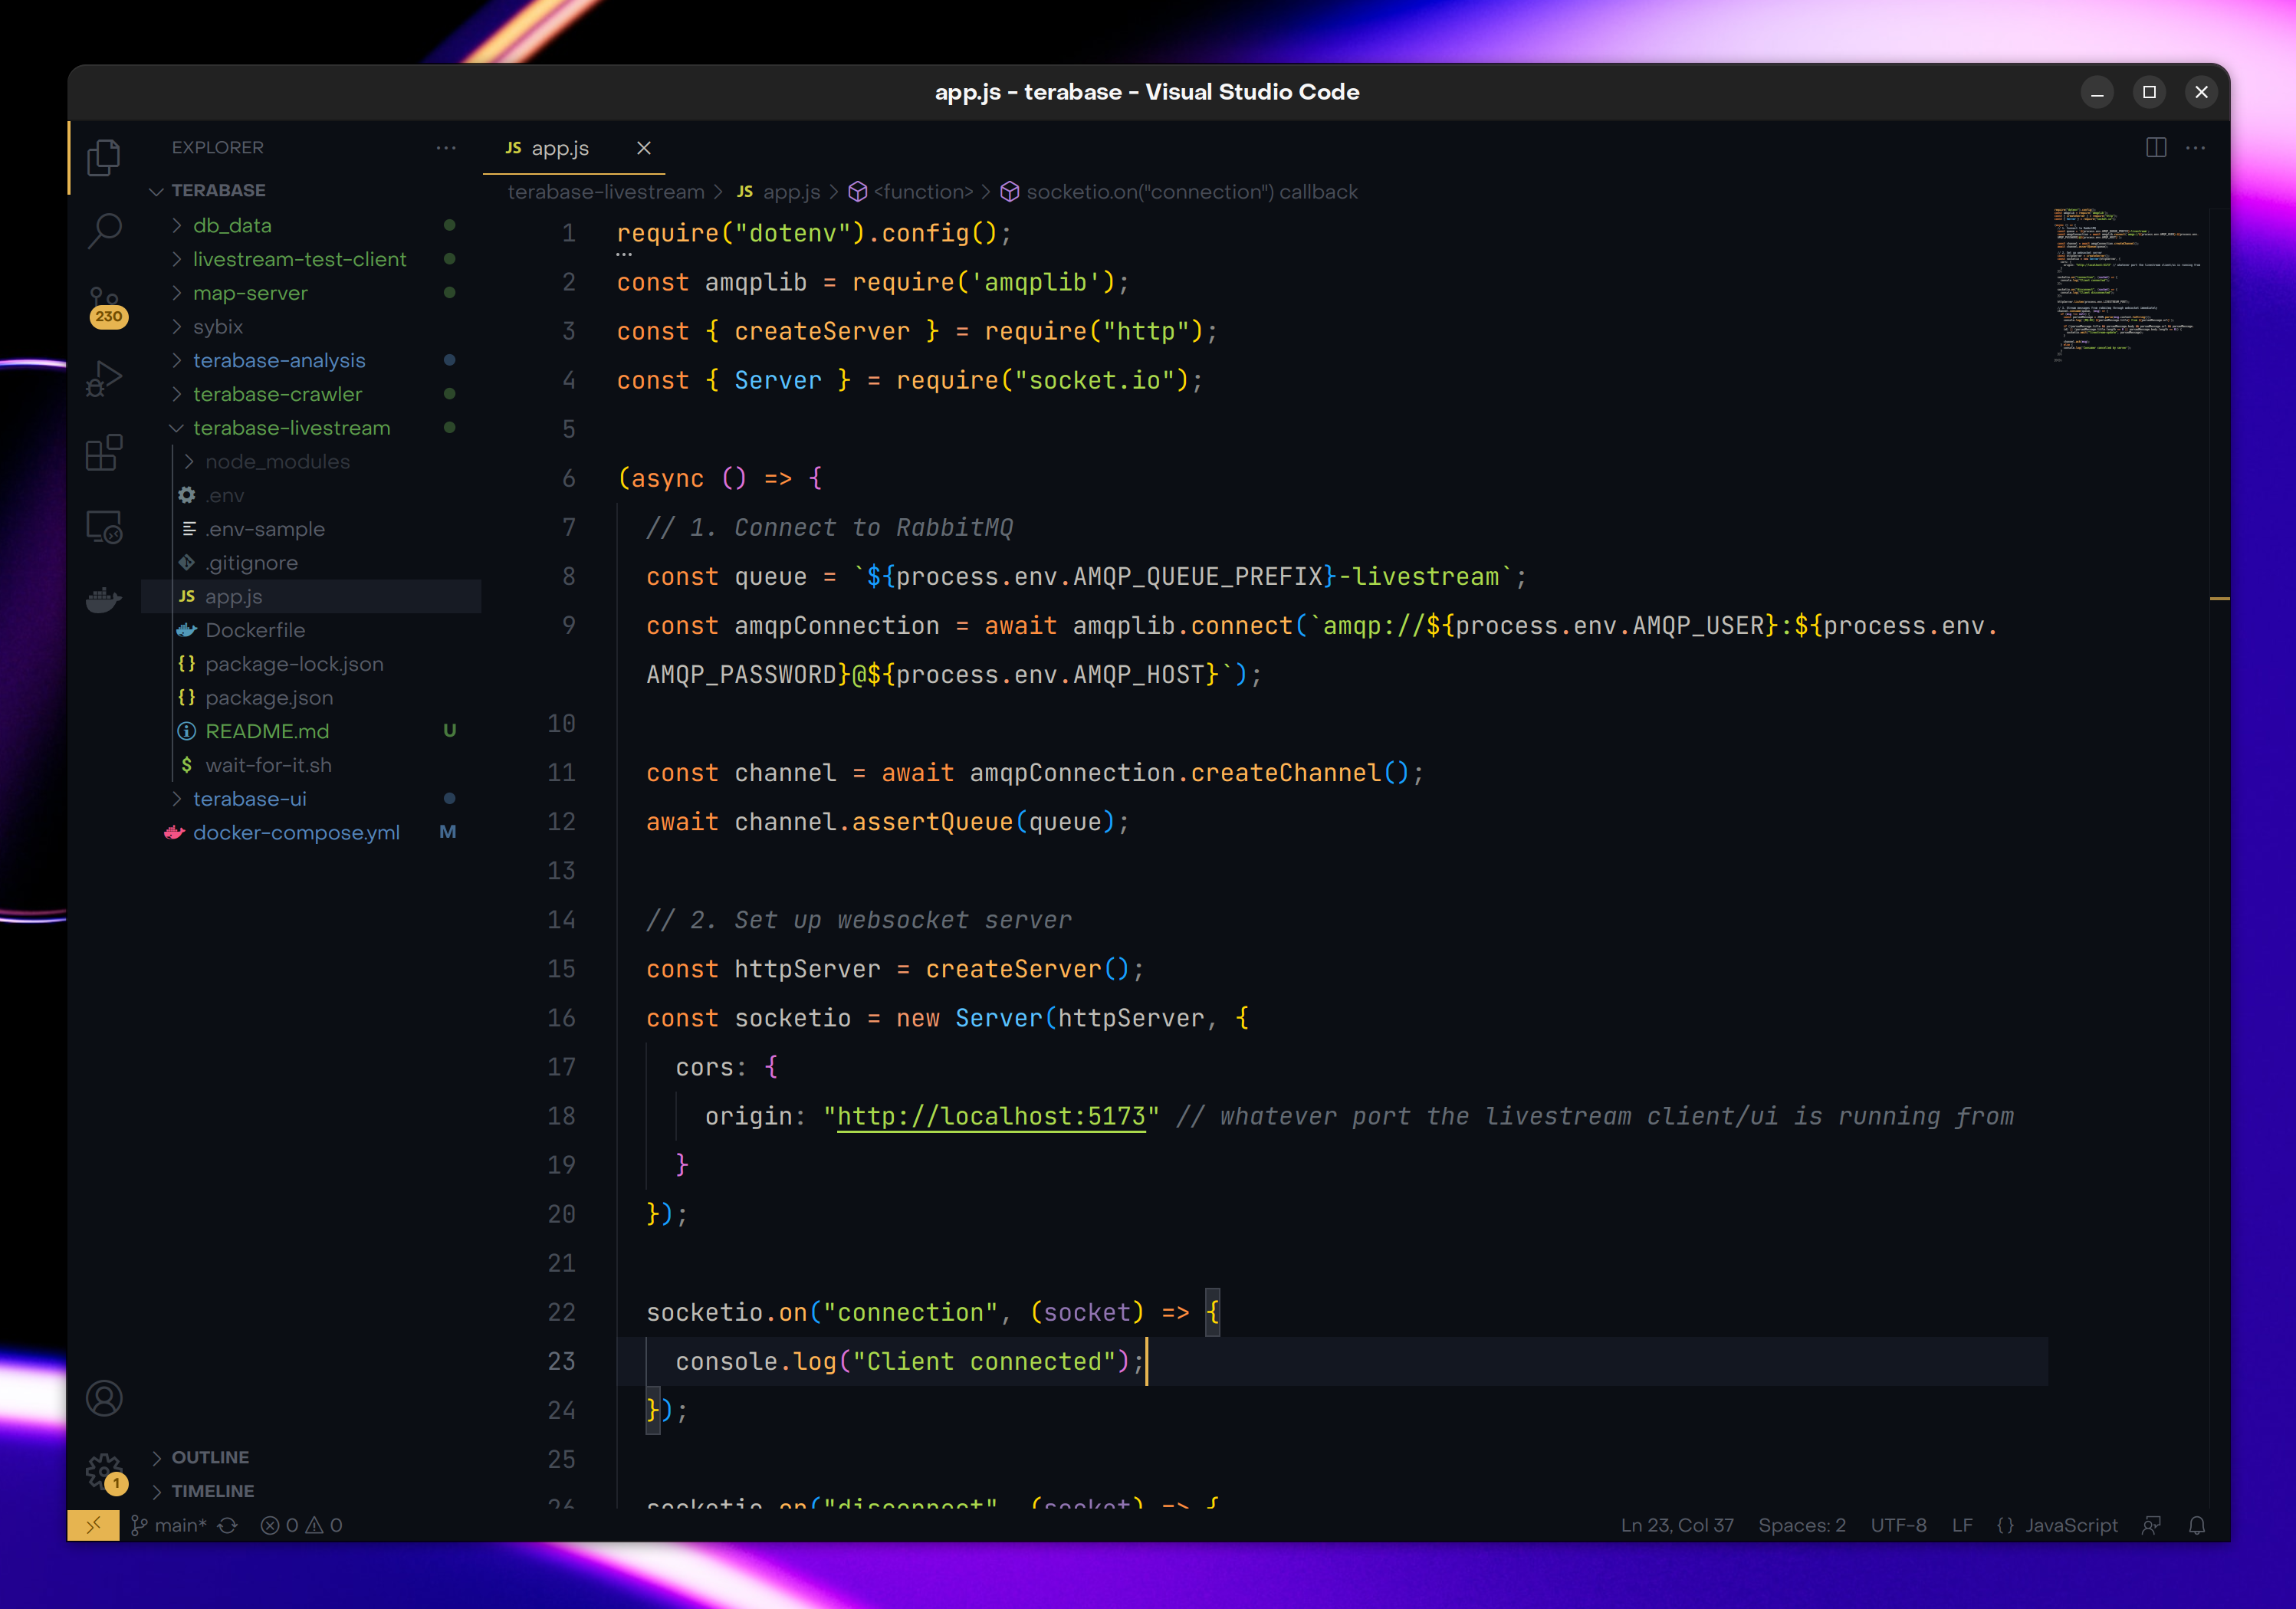The height and width of the screenshot is (1609, 2296).
Task: Open the Search view in activity bar
Action: coord(104,231)
